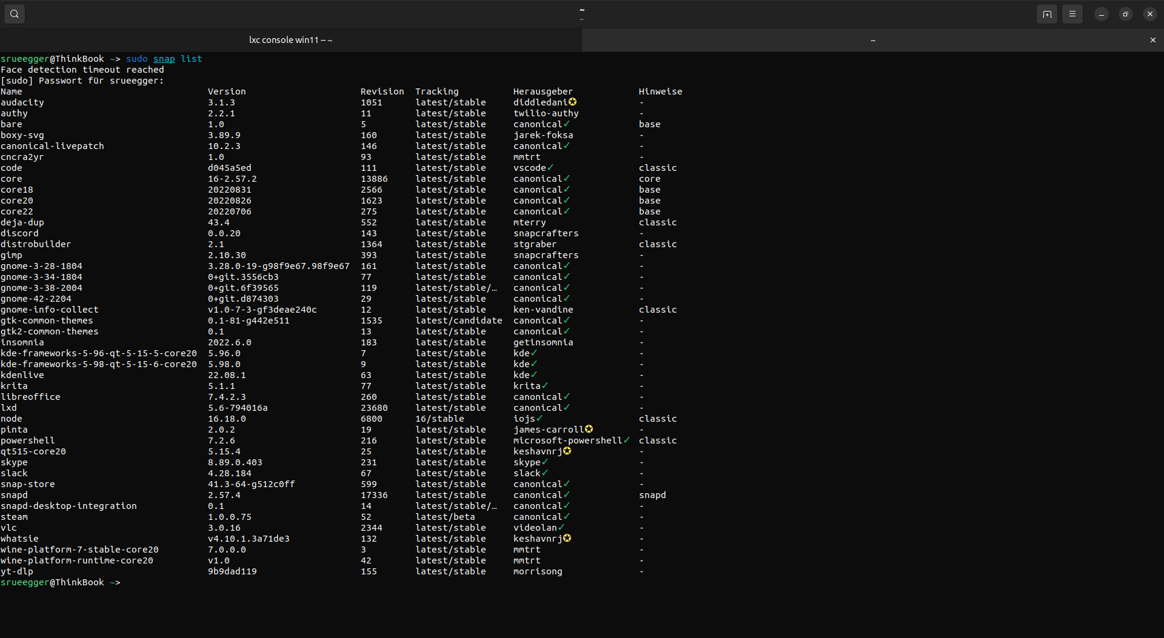
Task: Click 'kde-frameworks-5-98-qt-5-15-6-core20' entry
Action: pos(99,364)
